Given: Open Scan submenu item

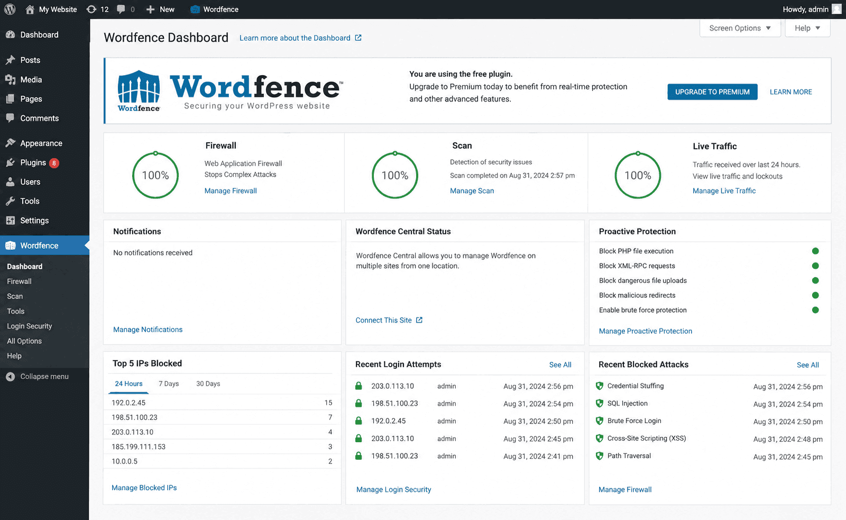Looking at the screenshot, I should pyautogui.click(x=15, y=296).
